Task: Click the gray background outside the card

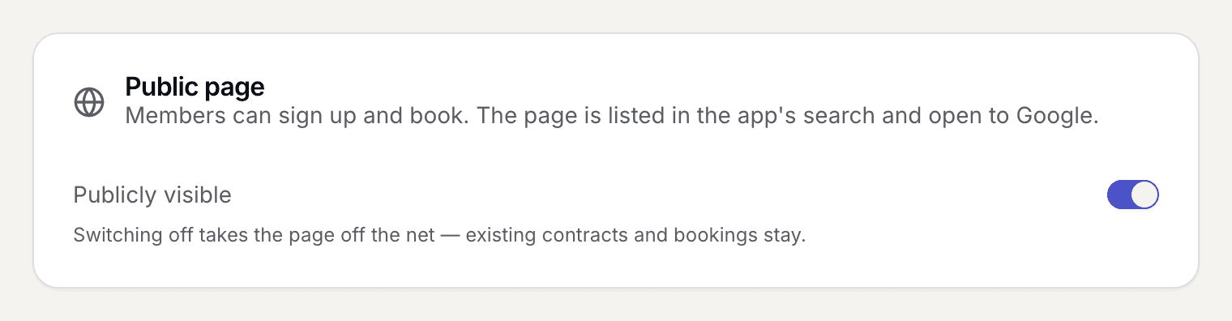Action: point(616,305)
